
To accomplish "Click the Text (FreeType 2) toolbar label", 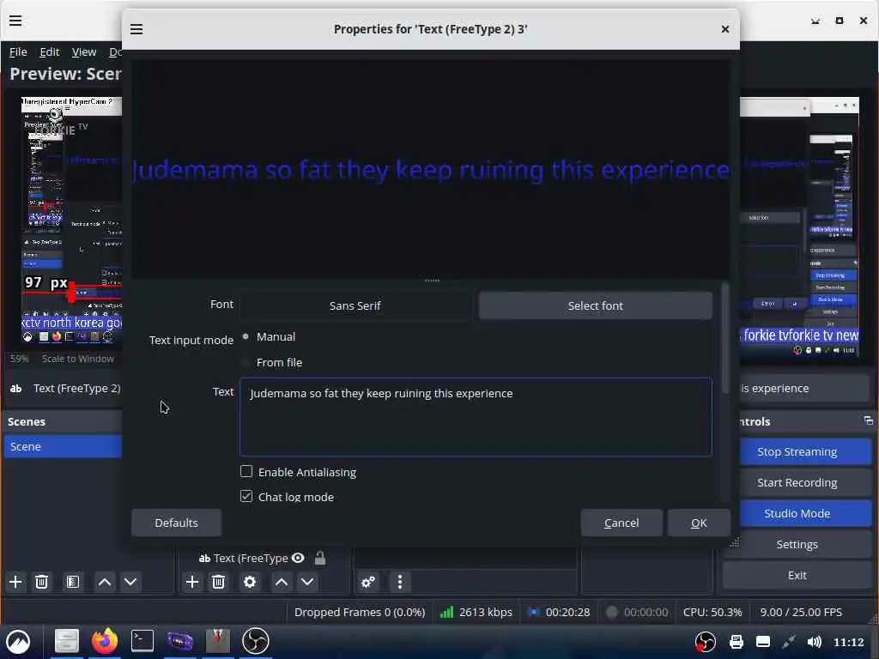I will point(76,389).
